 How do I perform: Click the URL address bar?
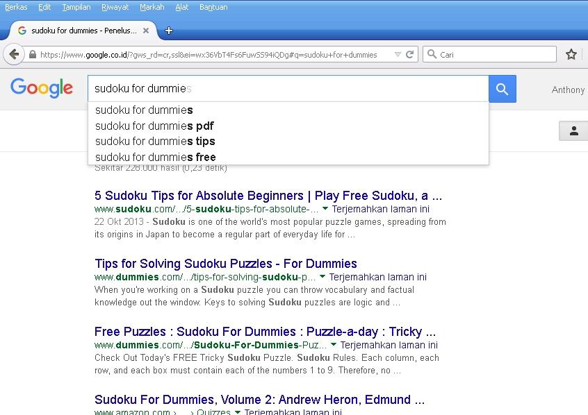217,55
